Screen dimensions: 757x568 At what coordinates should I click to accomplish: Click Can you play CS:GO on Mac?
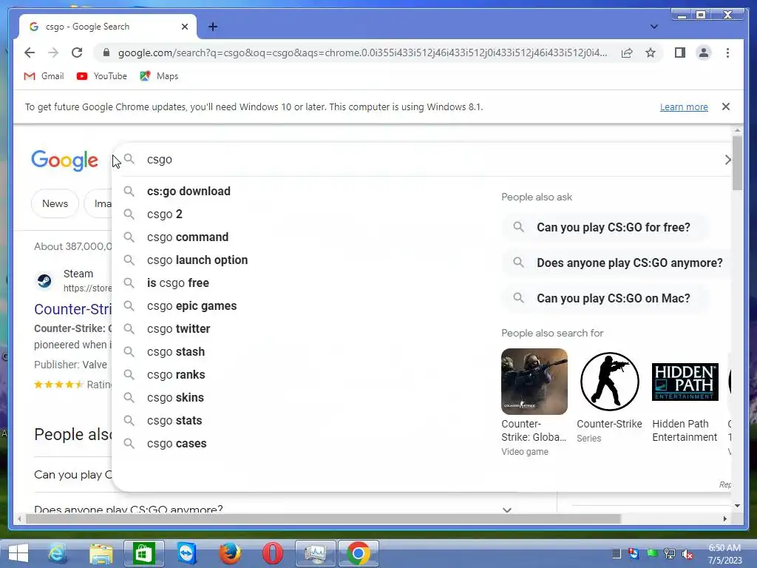click(605, 299)
